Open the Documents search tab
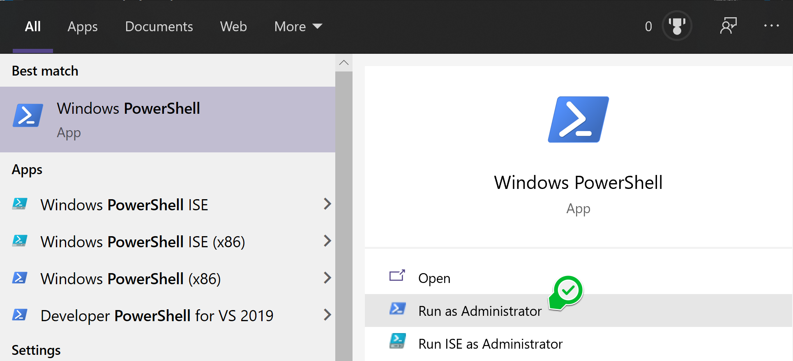The width and height of the screenshot is (793, 361). point(159,27)
